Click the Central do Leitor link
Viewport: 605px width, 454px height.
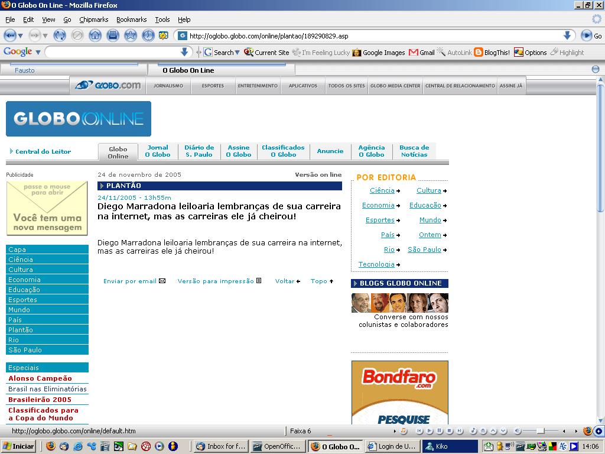[43, 151]
